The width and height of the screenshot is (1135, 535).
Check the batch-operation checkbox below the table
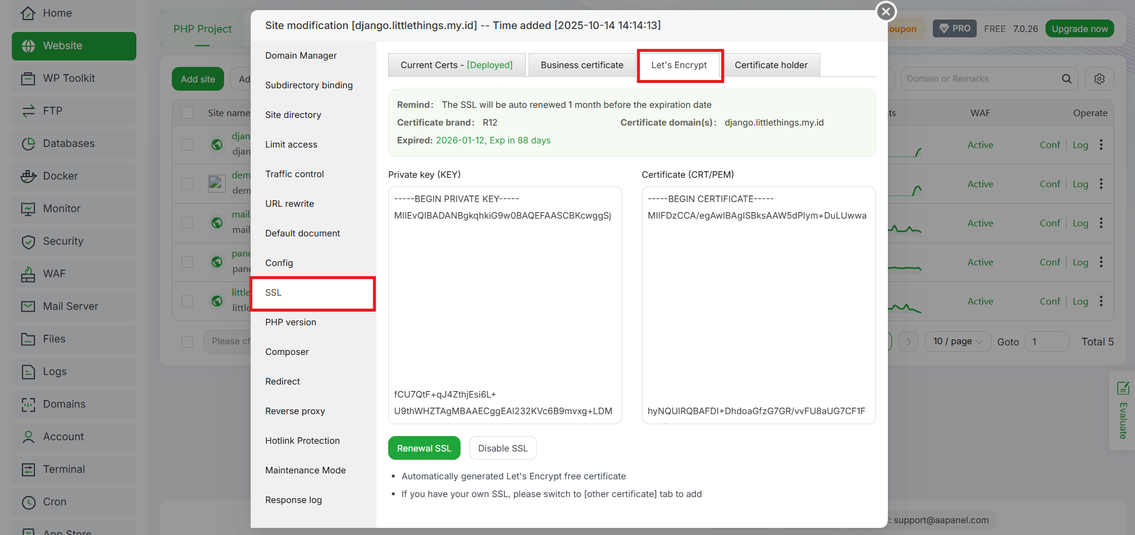pyautogui.click(x=187, y=341)
